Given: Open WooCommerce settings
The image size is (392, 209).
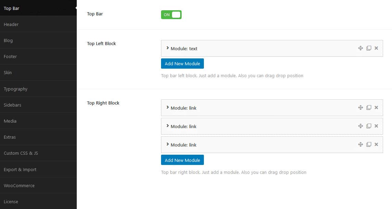Looking at the screenshot, I should click(38, 185).
